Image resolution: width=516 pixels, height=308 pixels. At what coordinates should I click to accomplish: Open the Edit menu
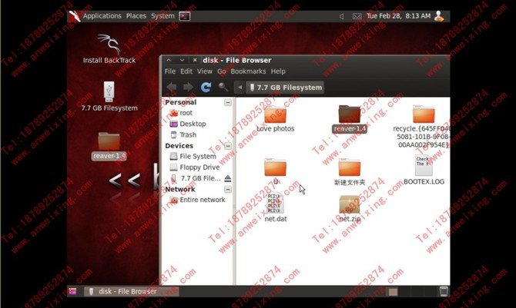[x=186, y=71]
